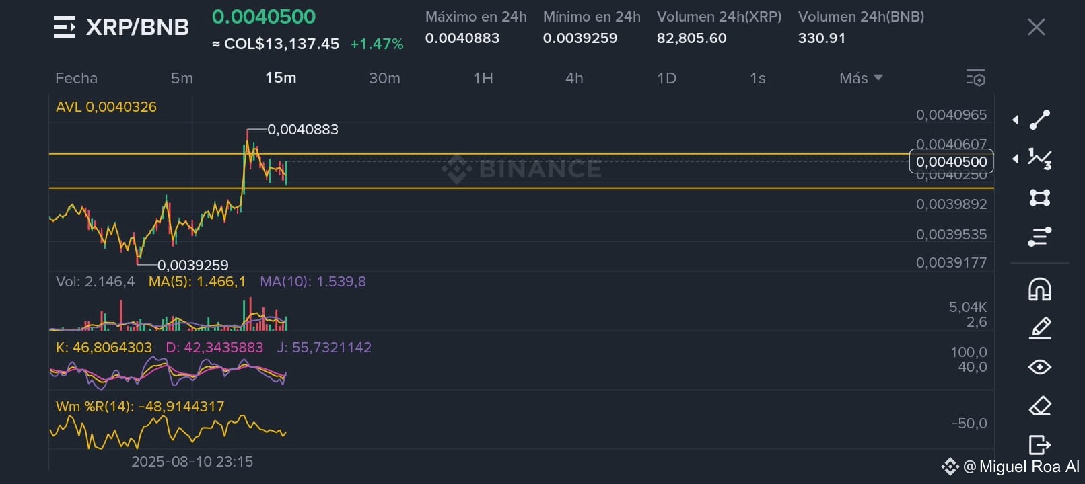Image resolution: width=1085 pixels, height=484 pixels.
Task: Expand the Más timeframe dropdown
Action: (x=861, y=78)
